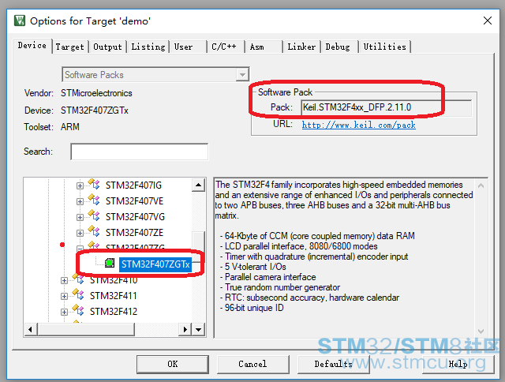Click device tree scroll left arrow
505x382 pixels.
pos(31,329)
